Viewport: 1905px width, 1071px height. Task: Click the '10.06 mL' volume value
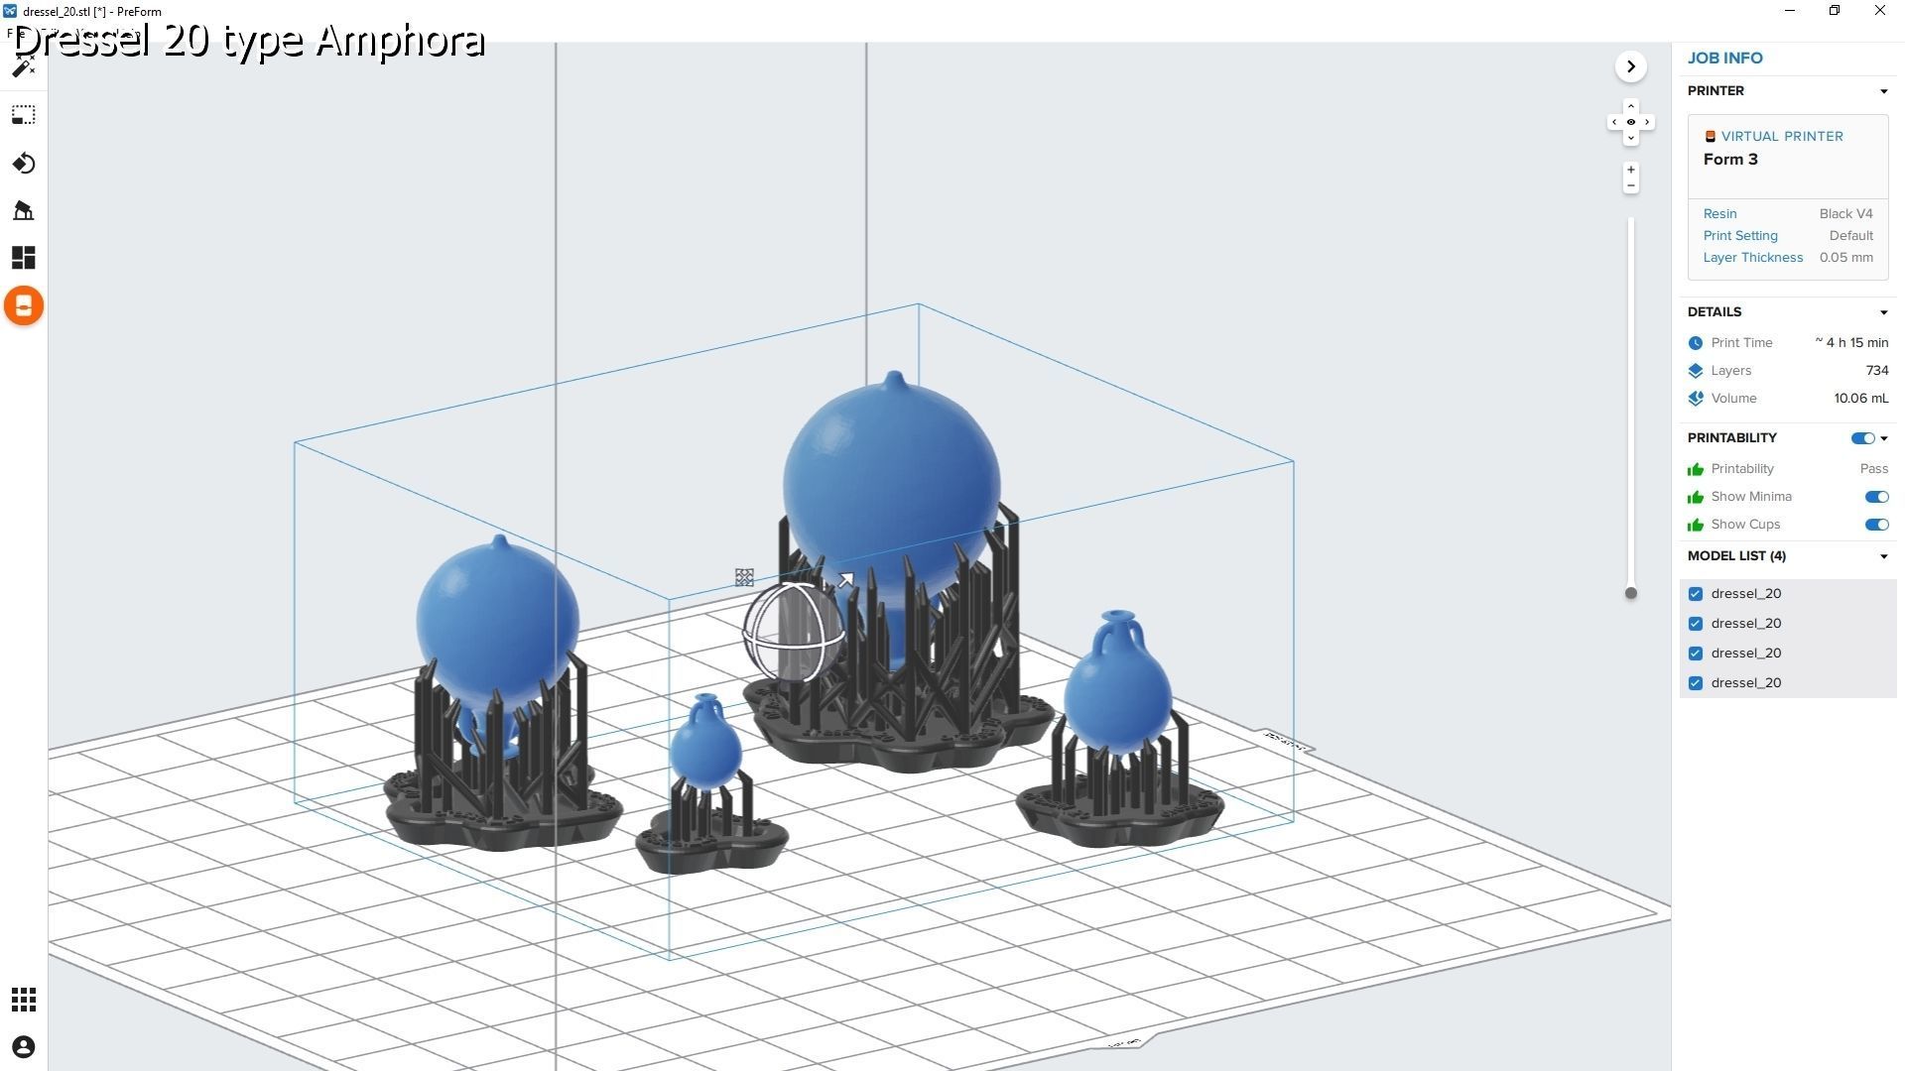tap(1860, 399)
